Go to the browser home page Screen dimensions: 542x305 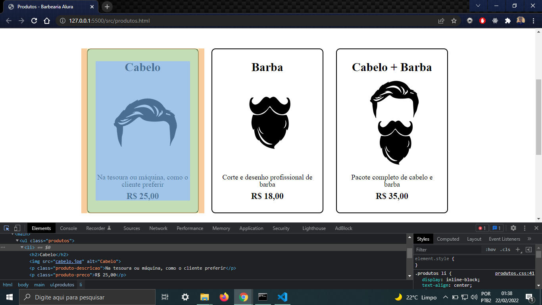click(47, 21)
